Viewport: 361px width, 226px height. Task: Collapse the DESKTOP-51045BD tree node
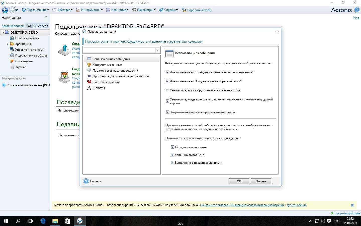[3, 32]
